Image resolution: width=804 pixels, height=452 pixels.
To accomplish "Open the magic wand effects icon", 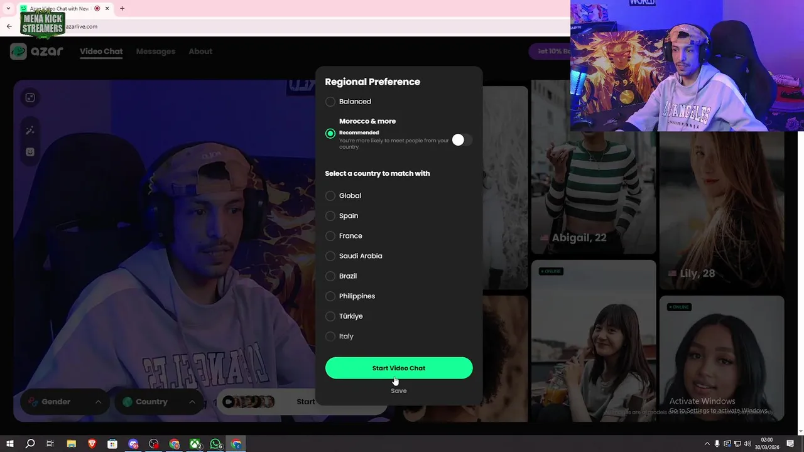I will coord(30,130).
